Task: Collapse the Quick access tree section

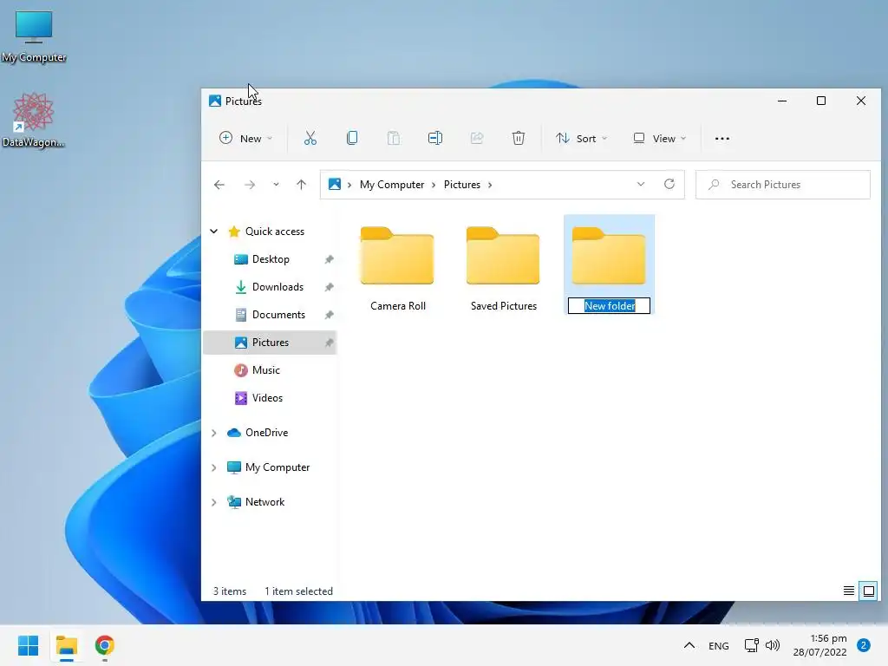Action: (x=214, y=231)
